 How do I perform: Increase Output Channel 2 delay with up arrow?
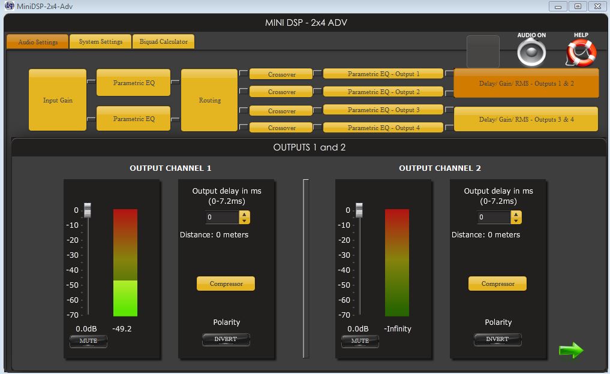pyautogui.click(x=516, y=214)
